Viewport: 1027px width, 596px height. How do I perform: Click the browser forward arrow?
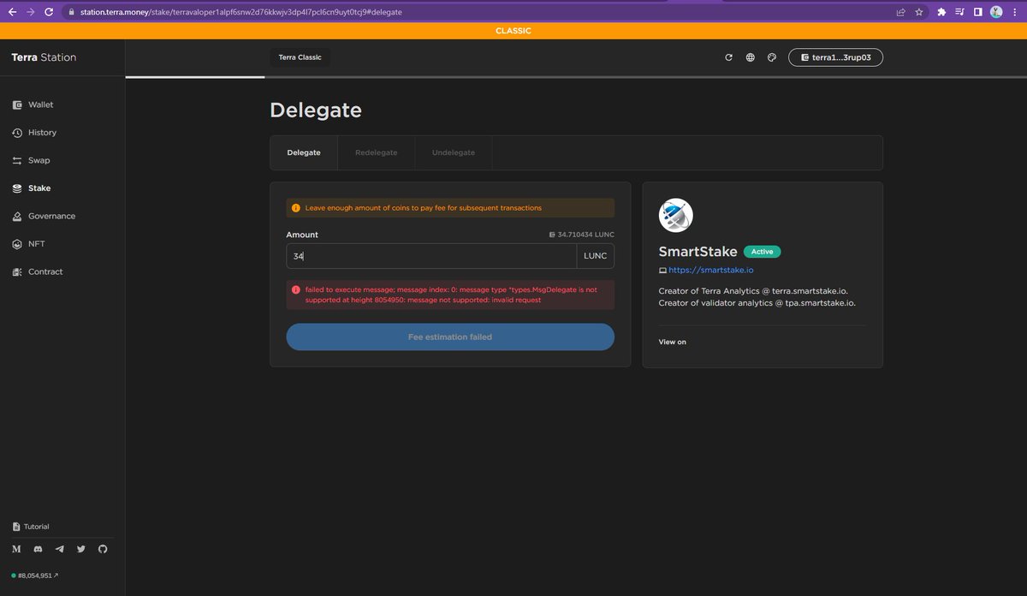coord(31,12)
